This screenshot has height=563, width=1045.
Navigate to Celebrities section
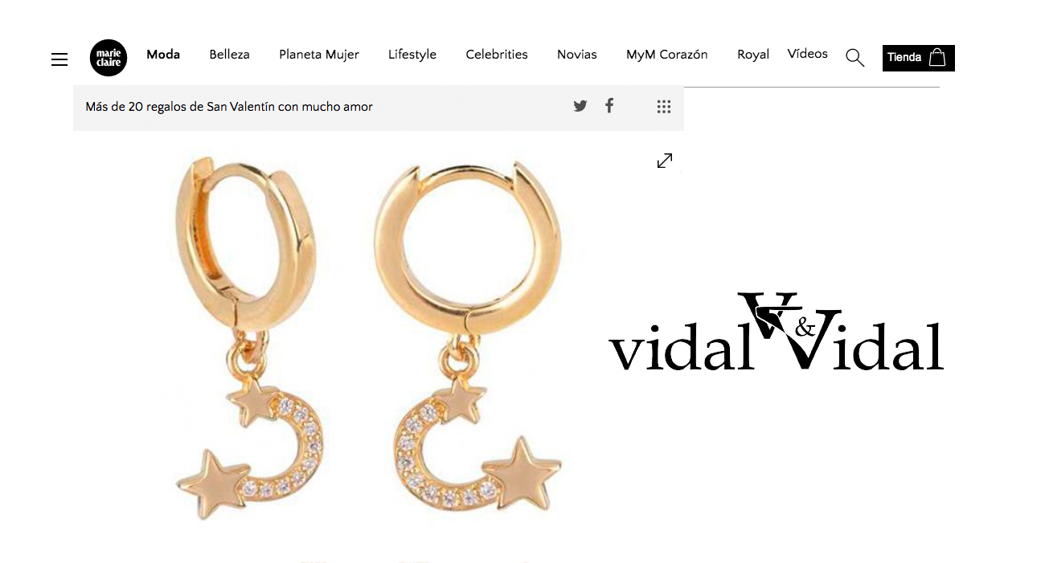pyautogui.click(x=497, y=55)
